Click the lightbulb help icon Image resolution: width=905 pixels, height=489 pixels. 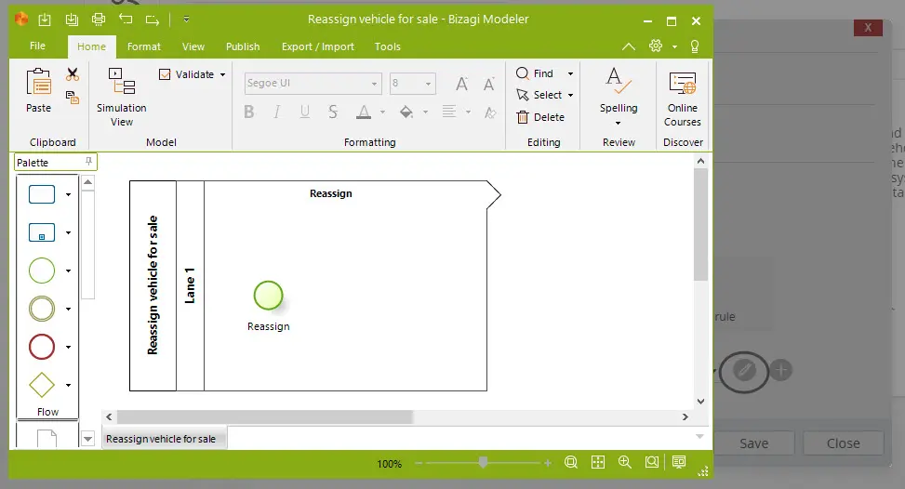coord(695,46)
